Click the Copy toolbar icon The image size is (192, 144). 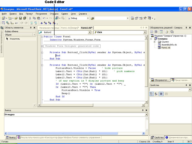(34, 18)
